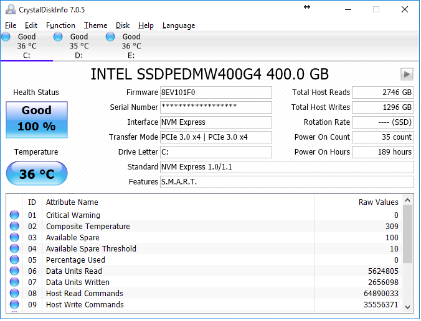This screenshot has width=421, height=321.
Task: Click Power On Hours value 189 hours
Action: point(383,152)
